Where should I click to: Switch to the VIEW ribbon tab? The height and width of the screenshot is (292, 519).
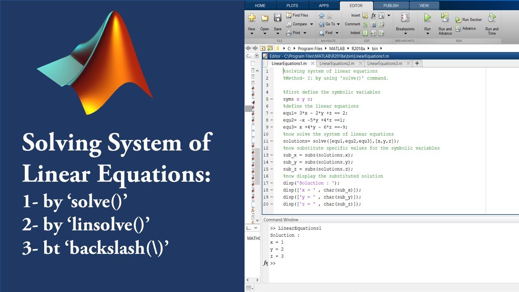pyautogui.click(x=424, y=6)
